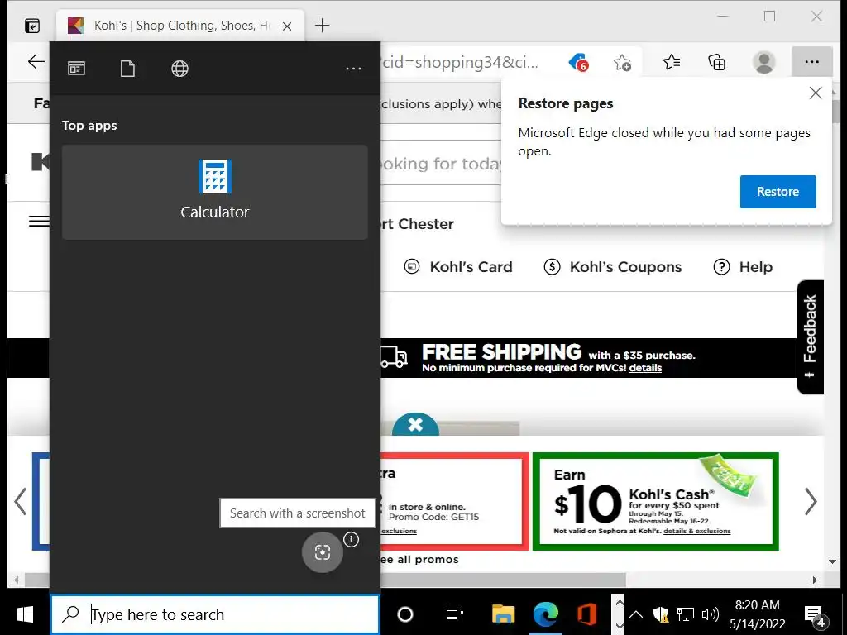The height and width of the screenshot is (635, 847).
Task: Open network status tray icon
Action: [686, 614]
